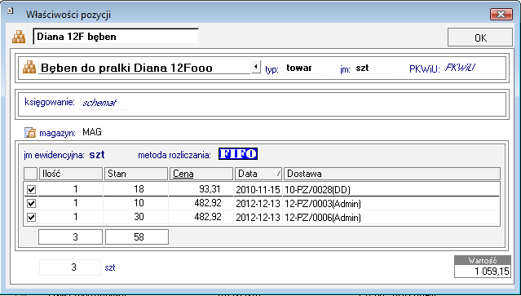Select delivery cell 12-PZ/0003(Admin)

click(391, 203)
